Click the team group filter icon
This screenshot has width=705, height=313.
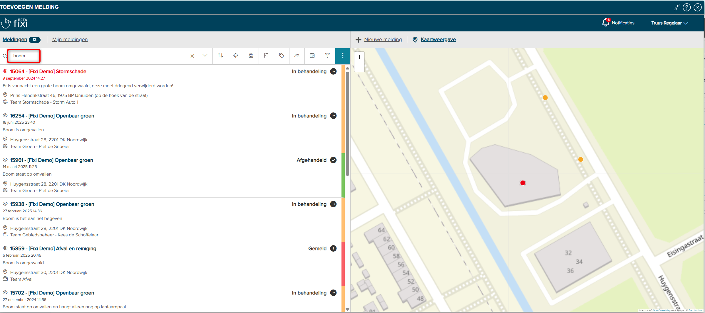(x=297, y=55)
